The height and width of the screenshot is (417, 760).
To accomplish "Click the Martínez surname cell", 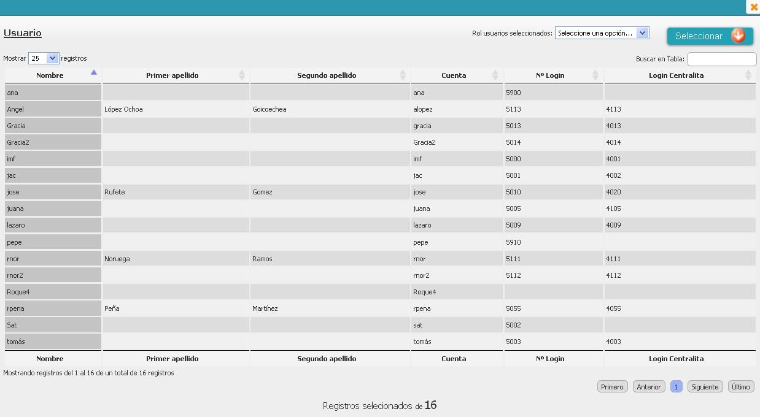I will pyautogui.click(x=330, y=308).
